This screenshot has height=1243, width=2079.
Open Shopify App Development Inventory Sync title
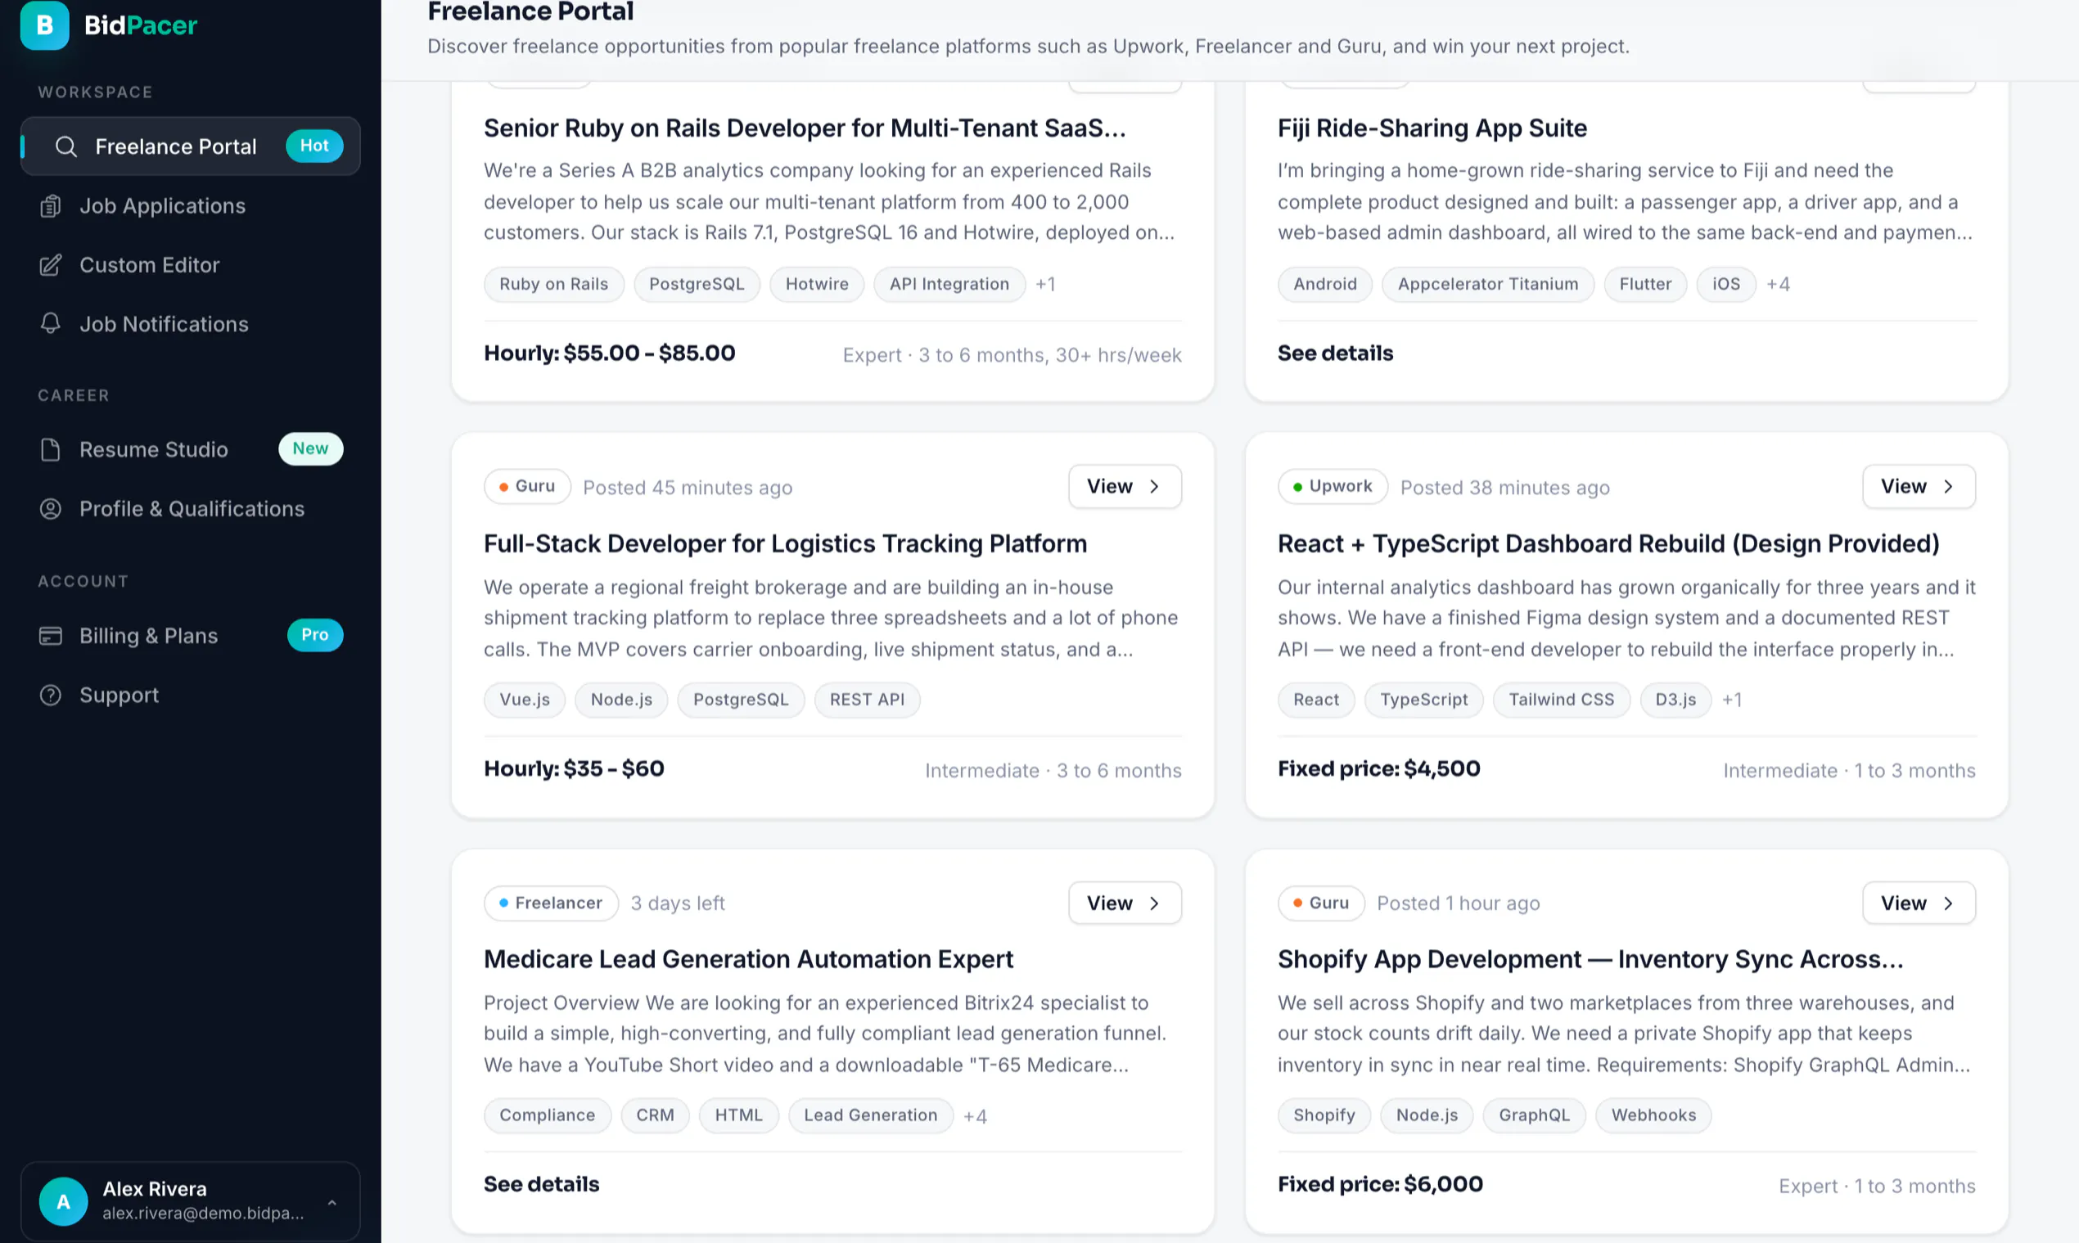pyautogui.click(x=1590, y=960)
